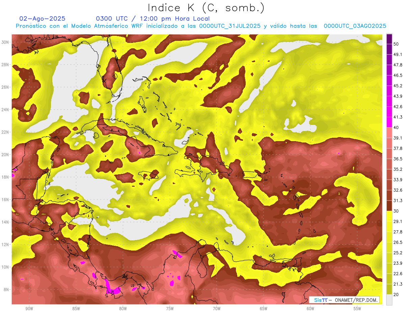Select the 90W longitude axis label
The height and width of the screenshot is (313, 405).
(x=29, y=309)
